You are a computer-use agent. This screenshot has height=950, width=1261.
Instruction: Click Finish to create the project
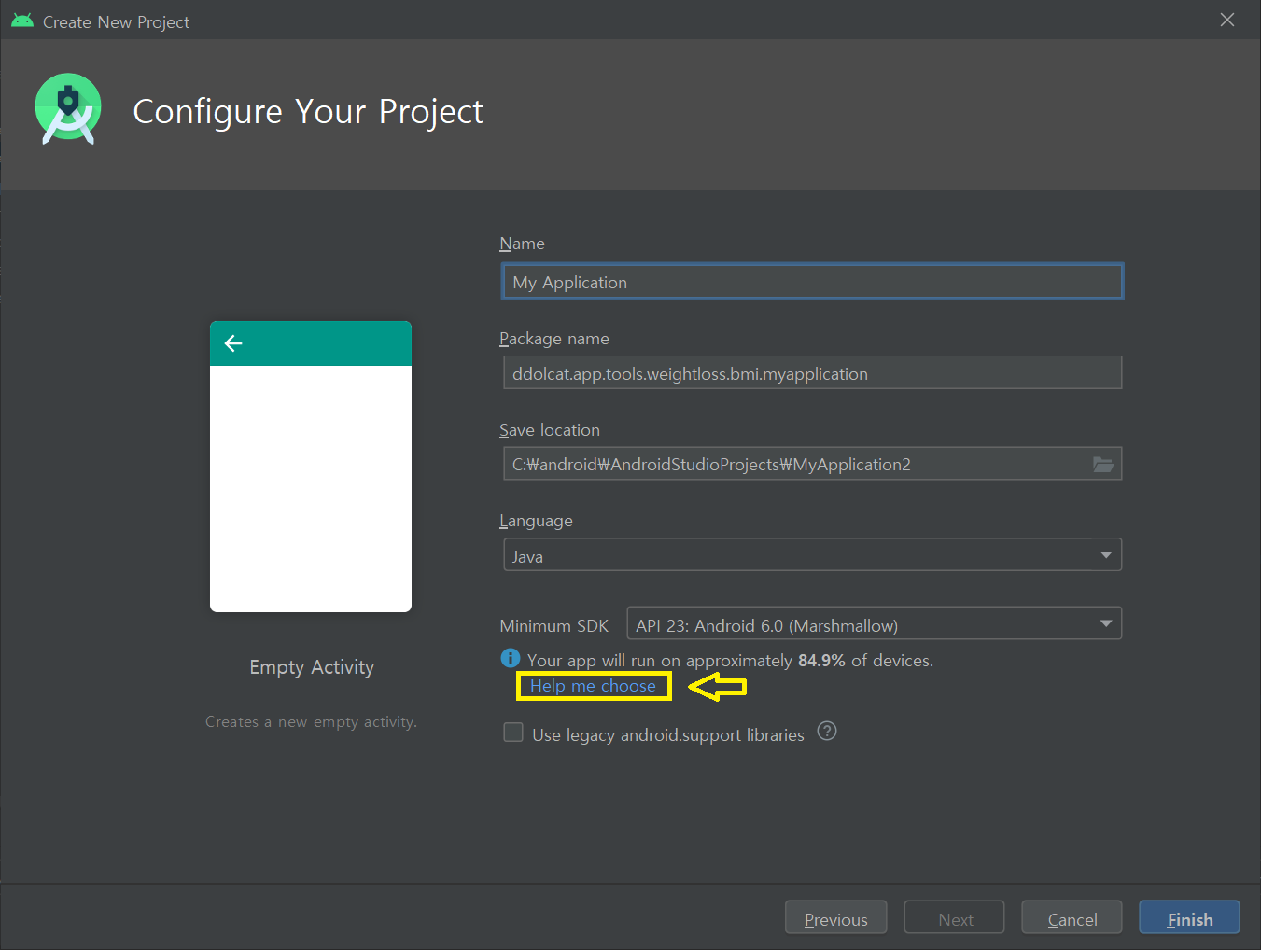[x=1189, y=918]
